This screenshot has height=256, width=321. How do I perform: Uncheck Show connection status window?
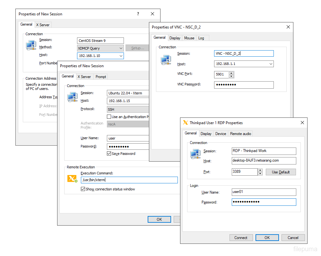click(x=83, y=189)
